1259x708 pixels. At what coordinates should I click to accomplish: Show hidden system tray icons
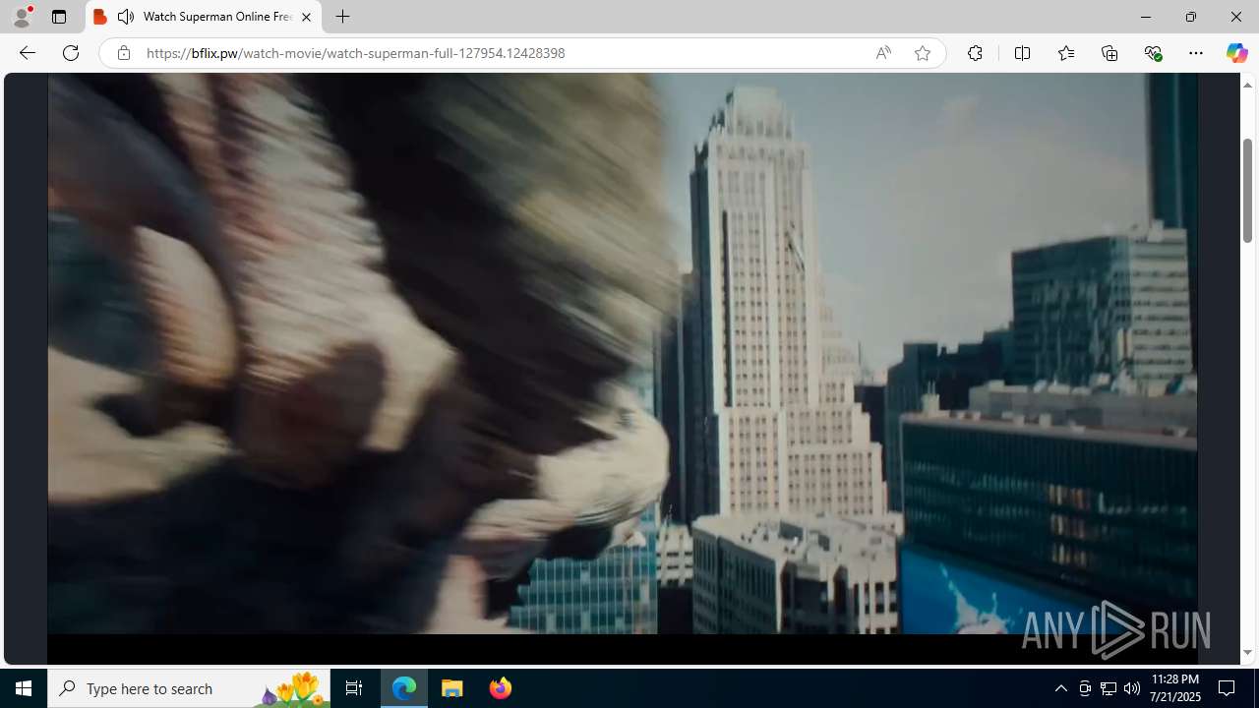(1060, 688)
